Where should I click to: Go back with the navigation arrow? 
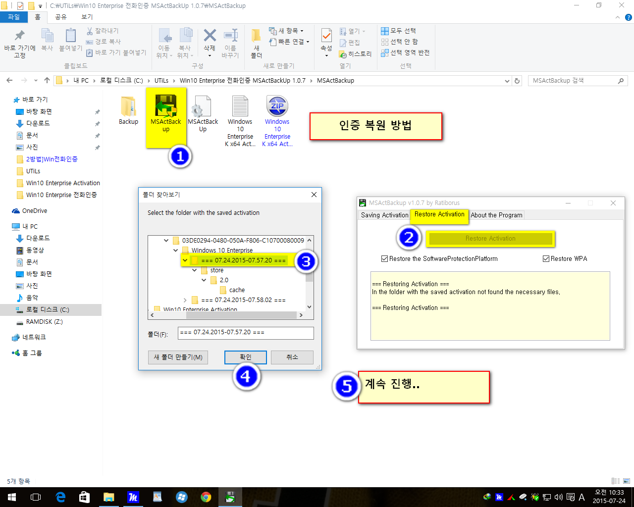[x=9, y=80]
